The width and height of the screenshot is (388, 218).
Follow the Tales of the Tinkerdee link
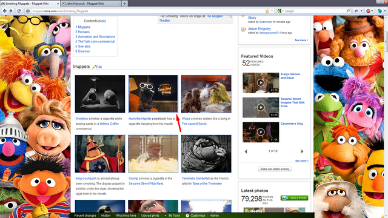pyautogui.click(x=207, y=183)
